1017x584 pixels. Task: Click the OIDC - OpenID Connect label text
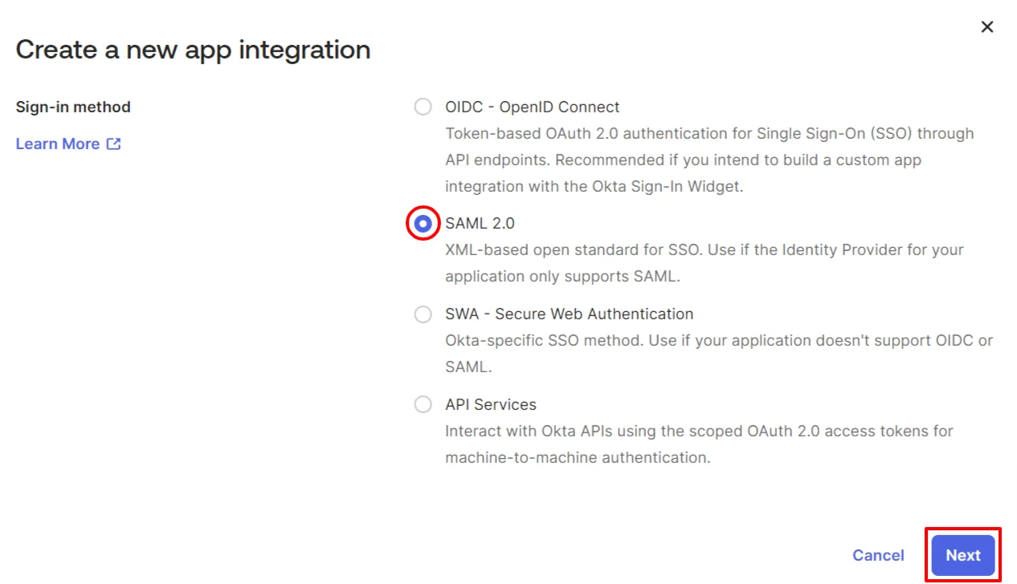pos(532,106)
